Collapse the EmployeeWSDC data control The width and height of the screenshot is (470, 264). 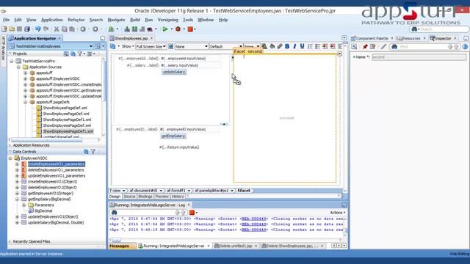pos(10,158)
